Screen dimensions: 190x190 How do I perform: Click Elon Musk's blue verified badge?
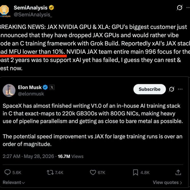(45, 87)
